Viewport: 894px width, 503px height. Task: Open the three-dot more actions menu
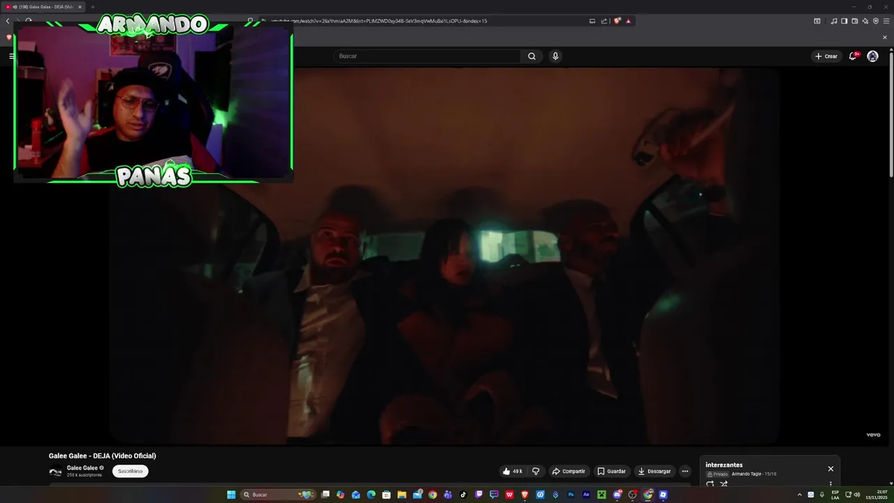coord(684,471)
